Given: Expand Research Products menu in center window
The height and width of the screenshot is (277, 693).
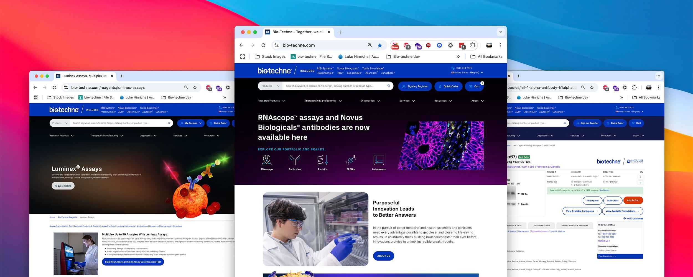Looking at the screenshot, I should (x=271, y=101).
